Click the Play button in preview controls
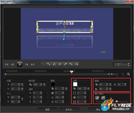Viewport: 134px width, 113px height. click(x=20, y=64)
